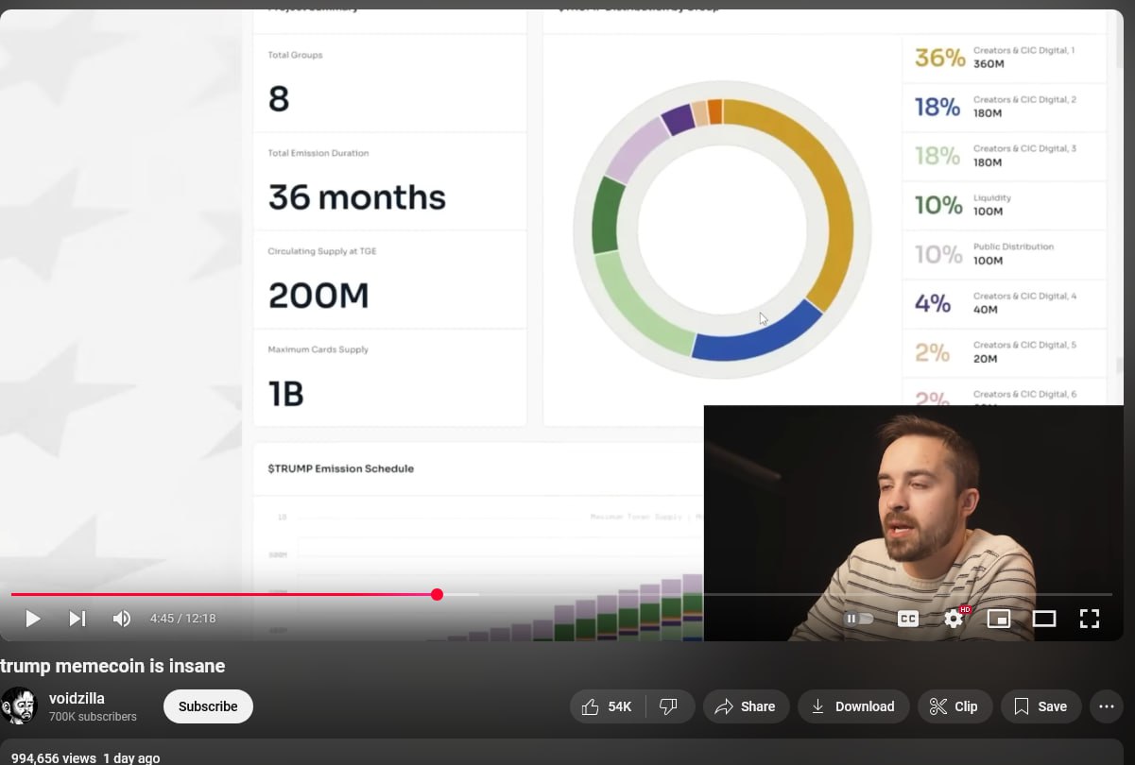Click the 4:45 / 12:18 time display
Viewport: 1135px width, 765px height.
coord(182,619)
